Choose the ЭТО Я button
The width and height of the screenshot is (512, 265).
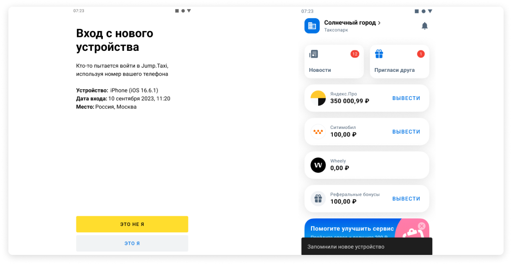coord(132,243)
